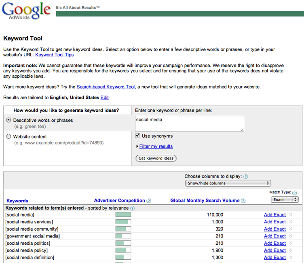304x263 pixels.
Task: Click the keyword phrase text area
Action: tap(190, 124)
